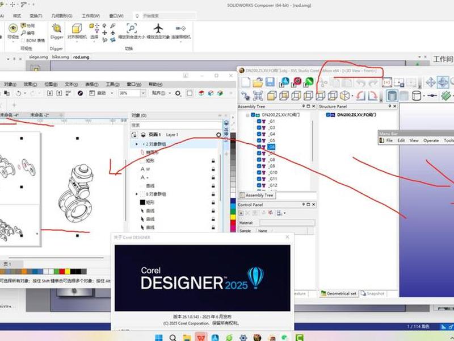Click the Page 1 tab in Corel DESIGNER

7,264
